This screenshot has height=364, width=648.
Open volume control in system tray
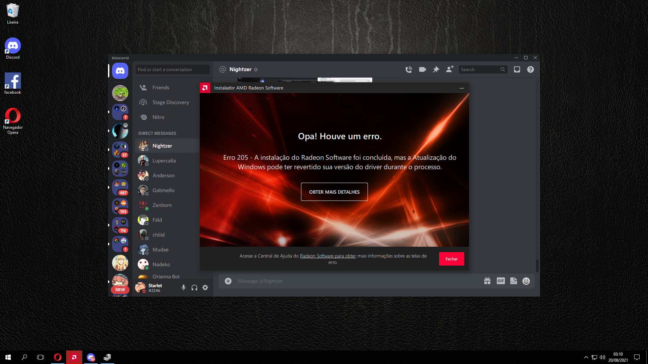(x=602, y=357)
